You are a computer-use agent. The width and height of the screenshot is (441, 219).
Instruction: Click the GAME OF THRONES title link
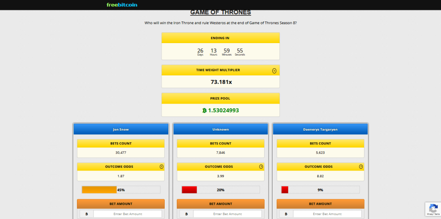(x=220, y=13)
